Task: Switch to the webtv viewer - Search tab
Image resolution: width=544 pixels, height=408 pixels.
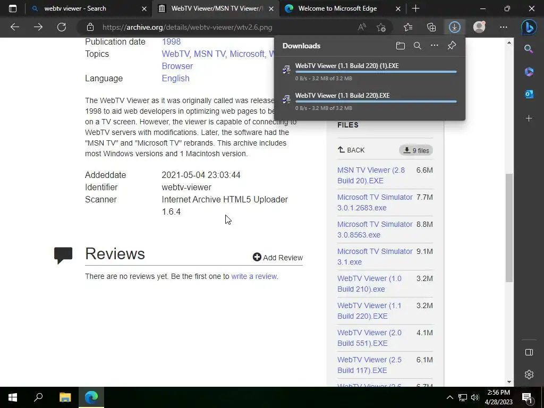Action: click(x=89, y=8)
